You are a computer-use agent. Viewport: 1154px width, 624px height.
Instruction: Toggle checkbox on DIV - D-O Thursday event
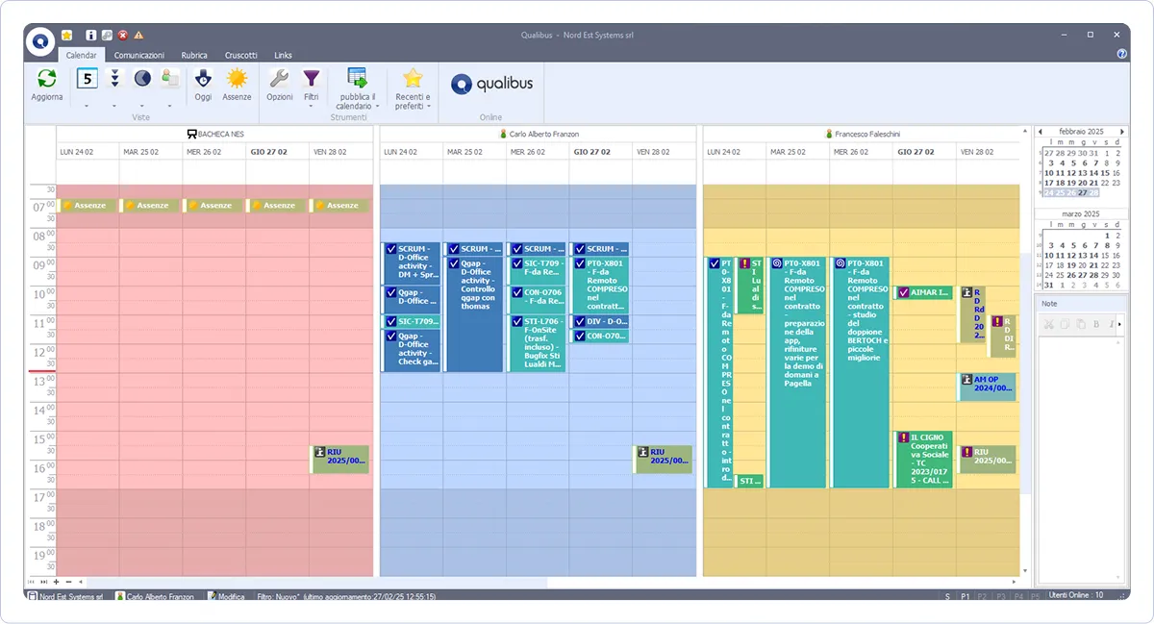coord(580,322)
